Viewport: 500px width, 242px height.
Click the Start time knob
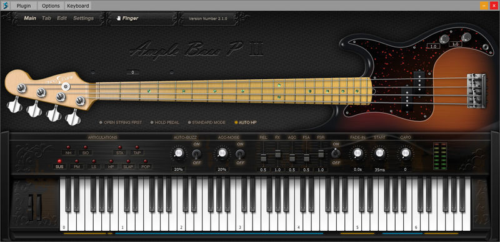(x=379, y=153)
